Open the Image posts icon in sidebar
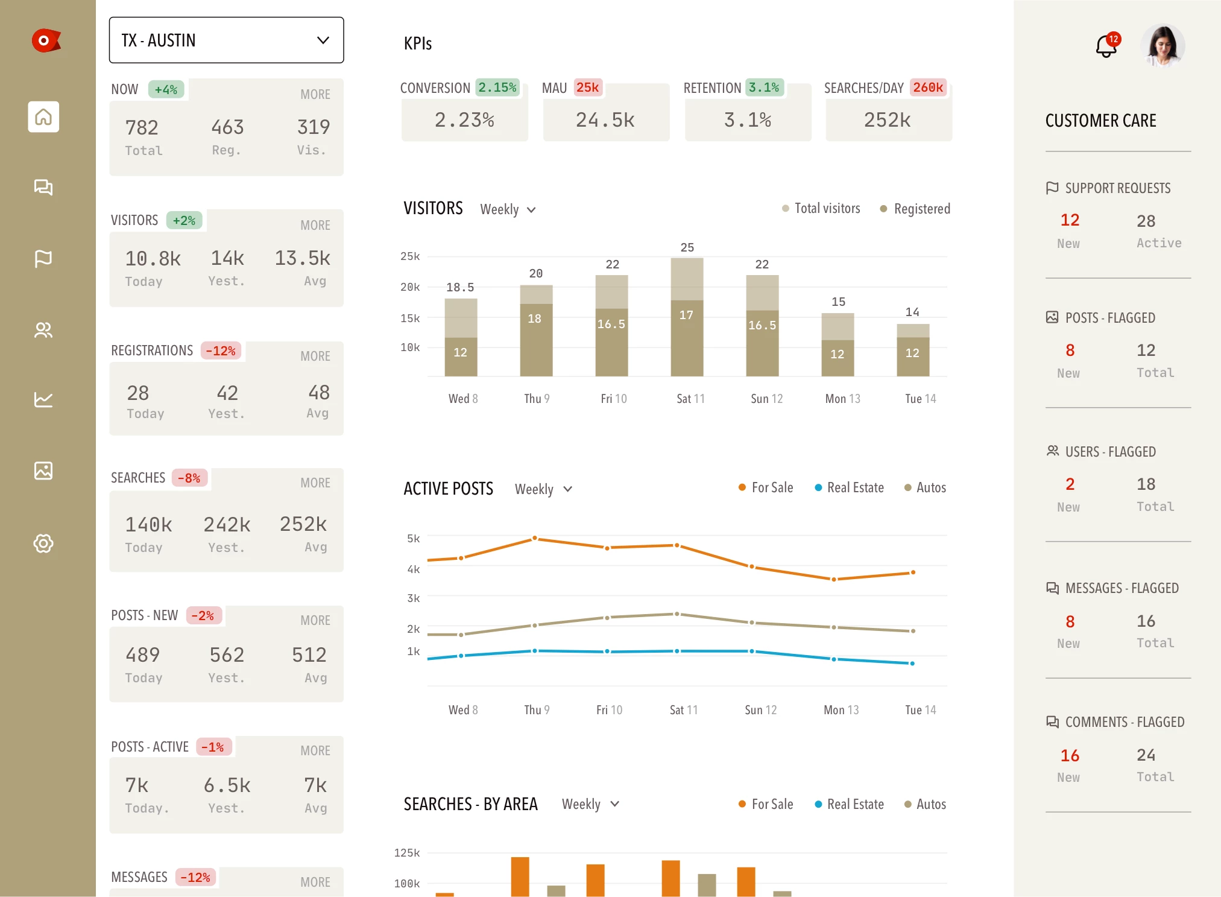1221x897 pixels. [43, 471]
